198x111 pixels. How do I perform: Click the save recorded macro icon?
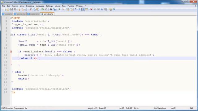tap(105, 10)
